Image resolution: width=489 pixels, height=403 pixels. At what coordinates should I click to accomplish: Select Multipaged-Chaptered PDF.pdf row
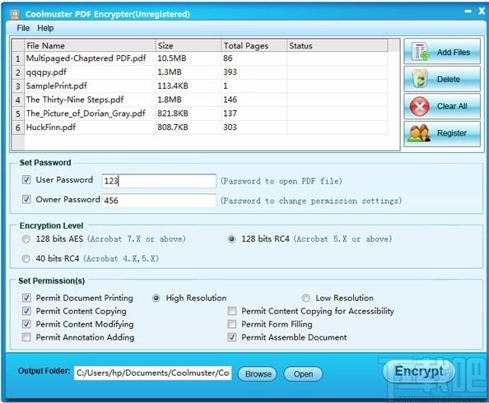pyautogui.click(x=200, y=58)
